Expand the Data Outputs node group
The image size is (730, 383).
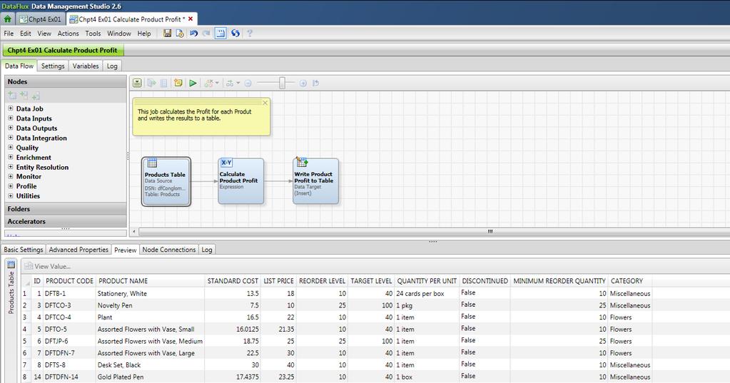pos(10,128)
